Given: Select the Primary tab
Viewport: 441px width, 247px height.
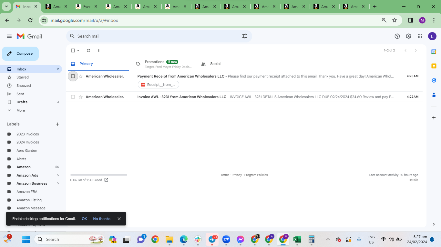Looking at the screenshot, I should pyautogui.click(x=98, y=64).
